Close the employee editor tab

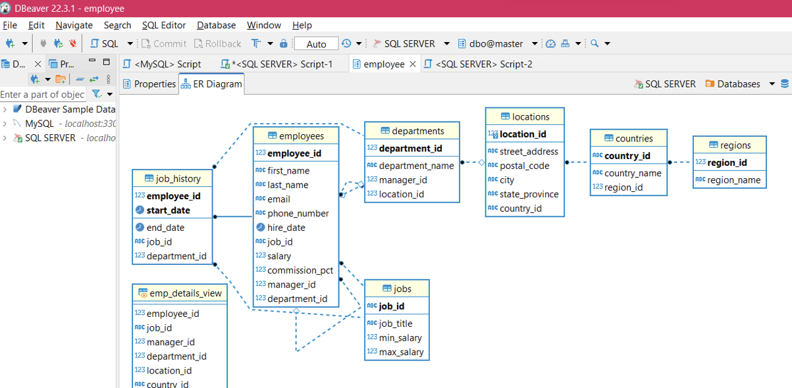(x=413, y=64)
